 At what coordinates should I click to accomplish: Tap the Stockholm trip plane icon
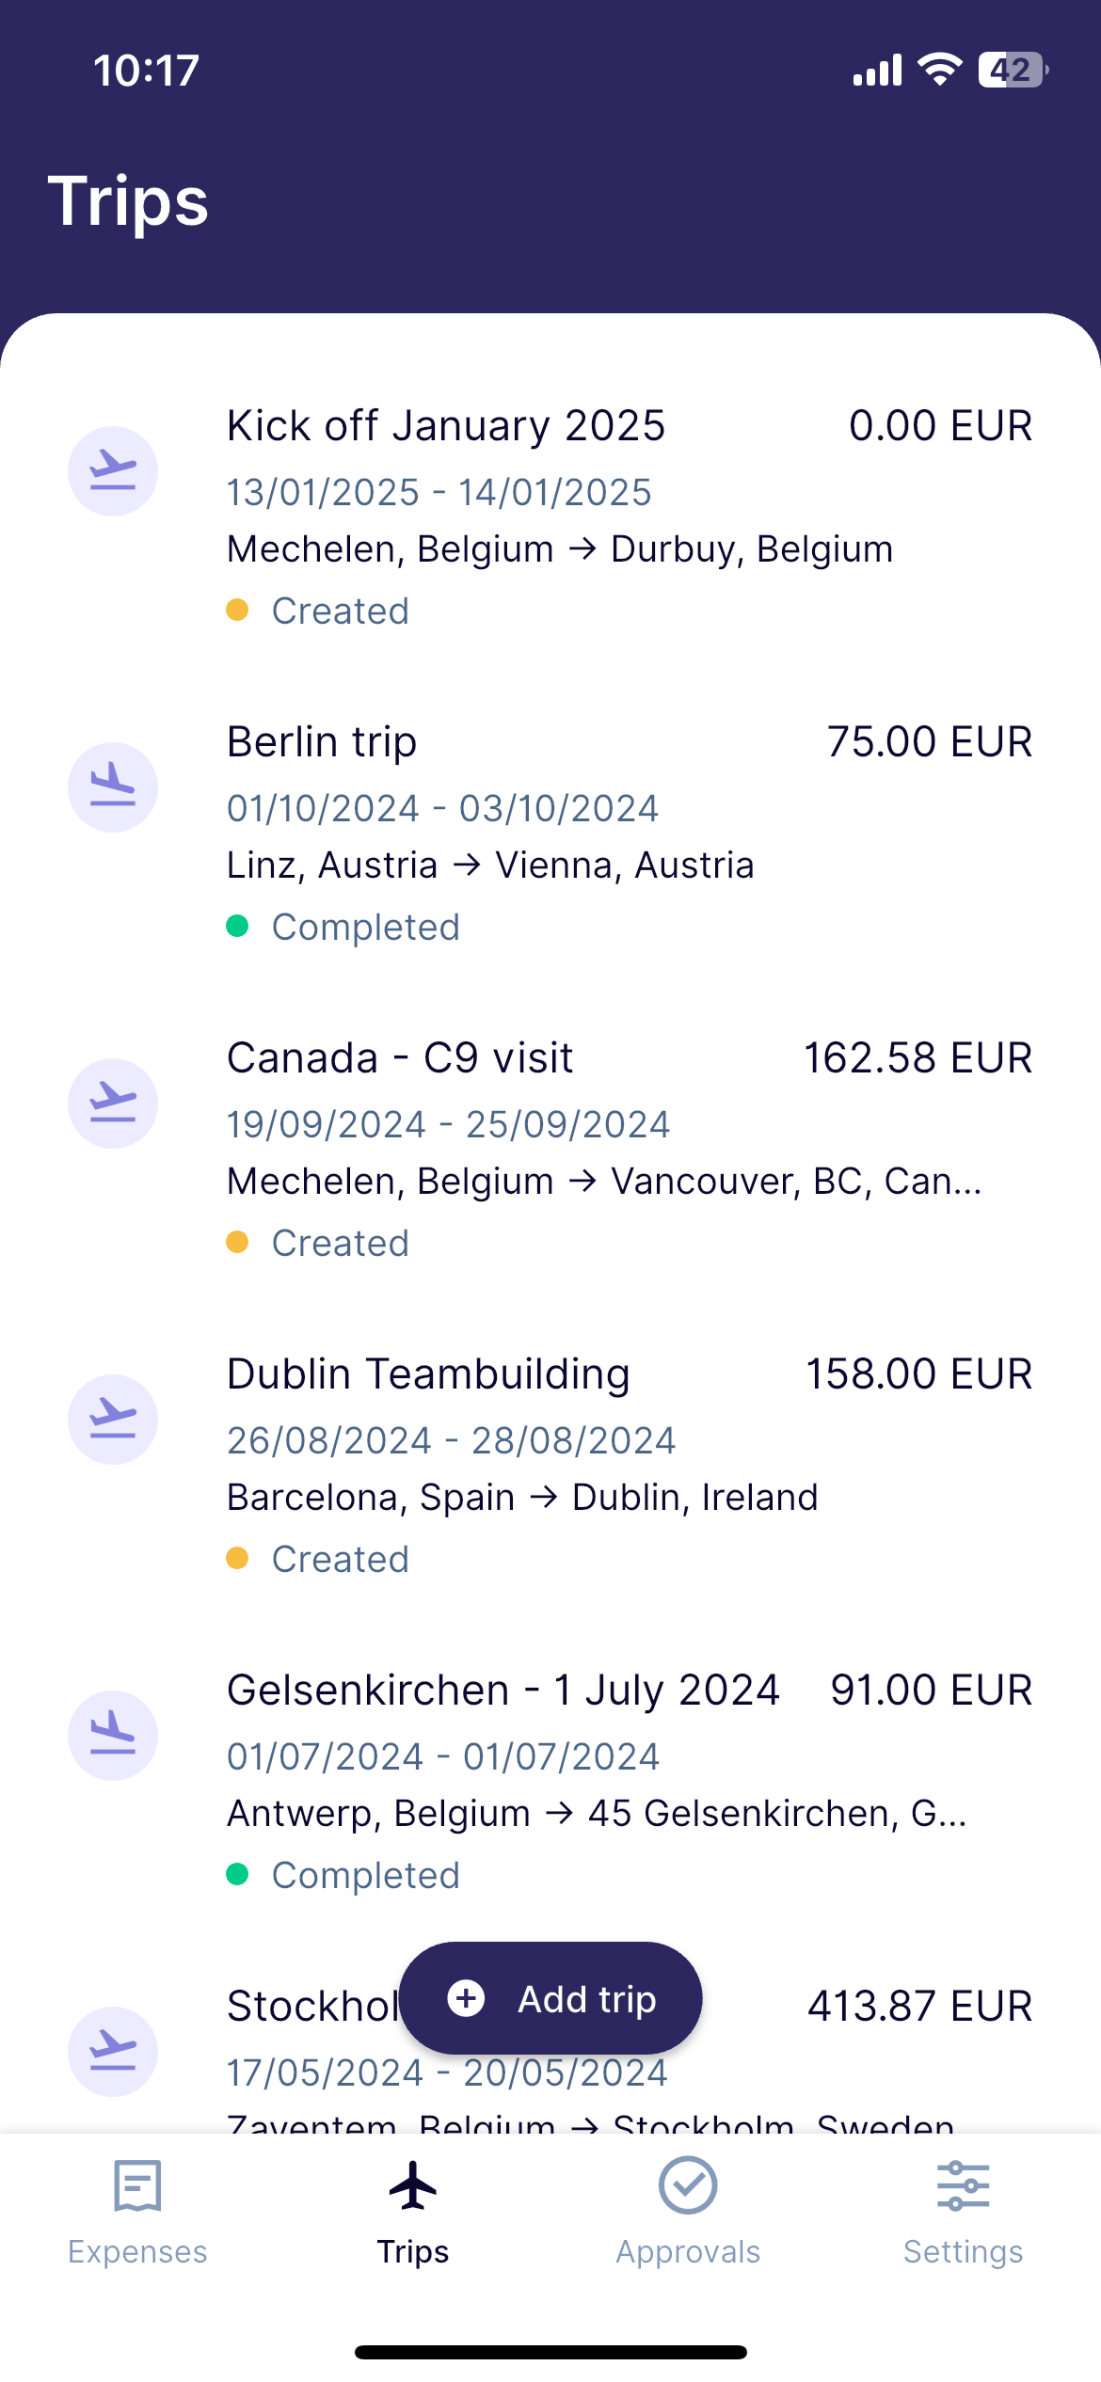(x=113, y=2052)
